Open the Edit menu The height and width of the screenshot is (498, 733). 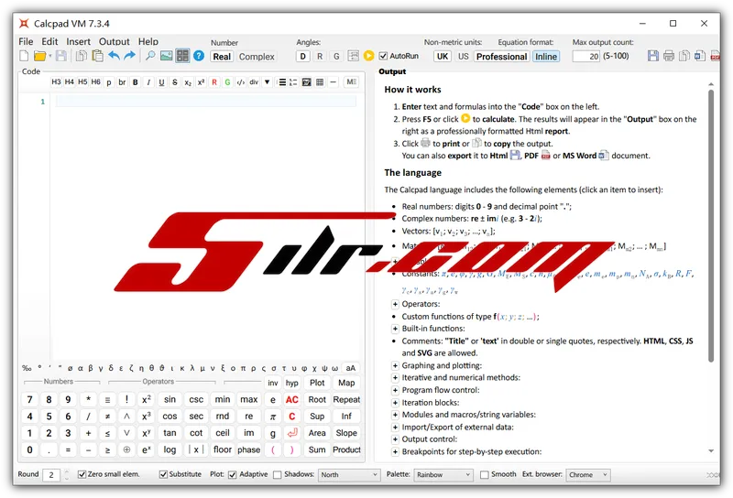pos(49,41)
